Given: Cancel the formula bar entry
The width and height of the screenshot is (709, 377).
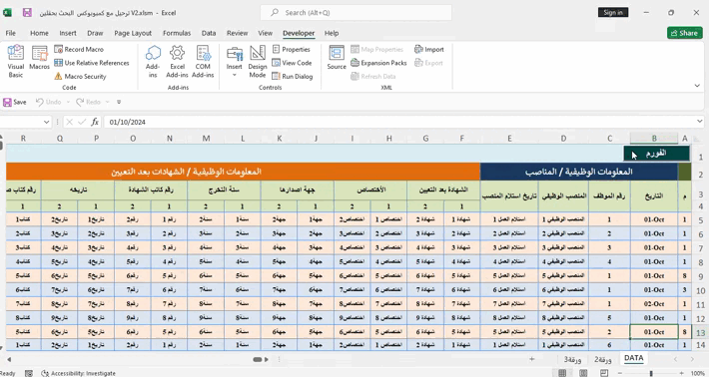Looking at the screenshot, I should [69, 122].
